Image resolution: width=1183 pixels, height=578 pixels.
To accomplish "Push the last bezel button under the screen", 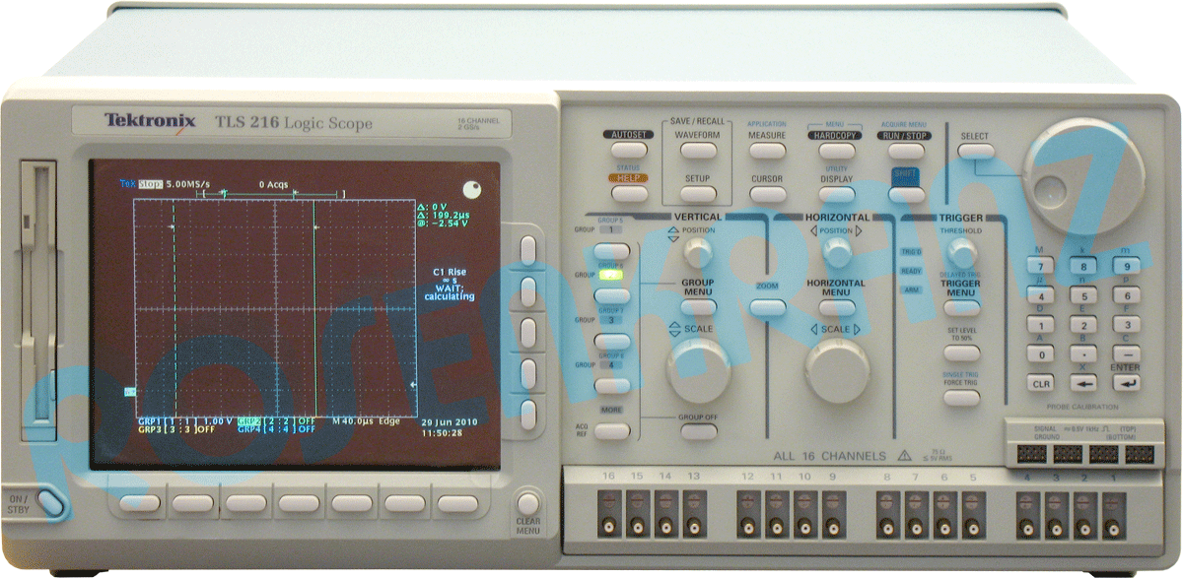I will tap(457, 503).
